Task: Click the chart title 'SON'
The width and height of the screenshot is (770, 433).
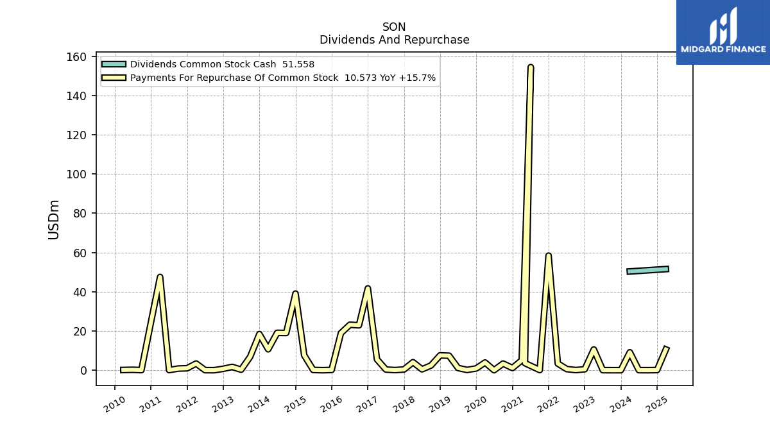Action: click(394, 27)
